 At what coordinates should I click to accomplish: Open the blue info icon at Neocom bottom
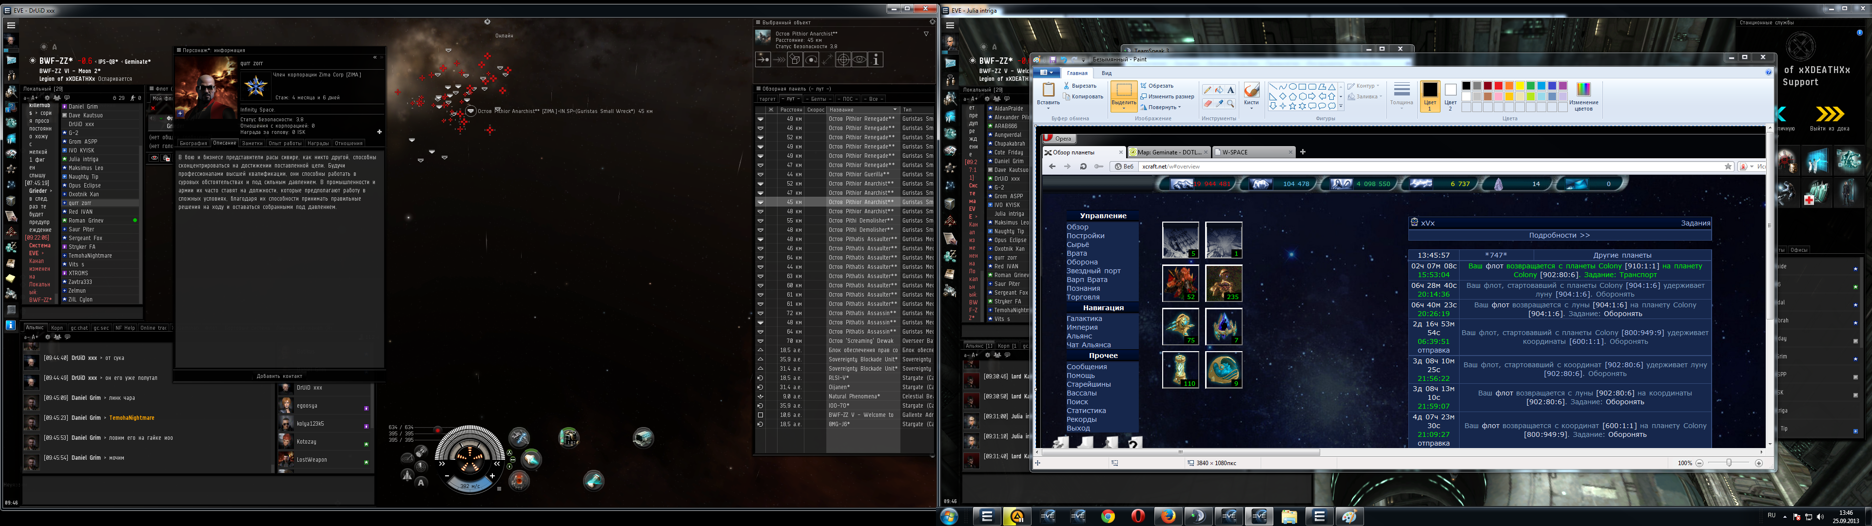click(x=11, y=325)
